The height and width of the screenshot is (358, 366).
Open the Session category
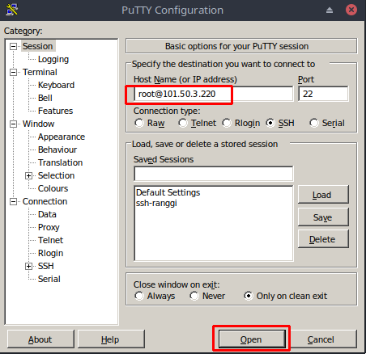coord(37,46)
